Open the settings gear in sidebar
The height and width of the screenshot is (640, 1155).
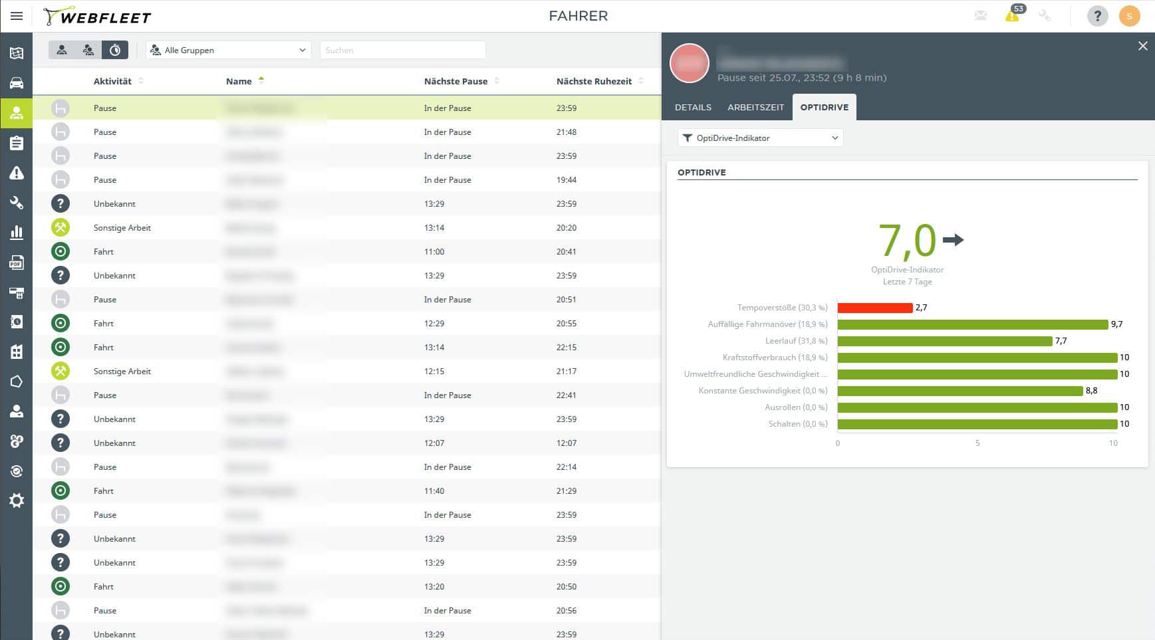[x=17, y=500]
